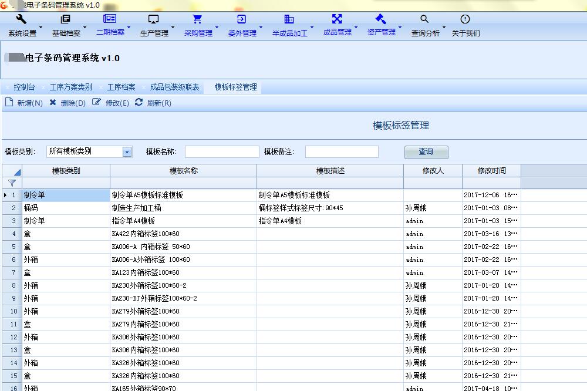The height and width of the screenshot is (391, 587).
Task: Open the 系统设置 wrench icon
Action: point(21,19)
